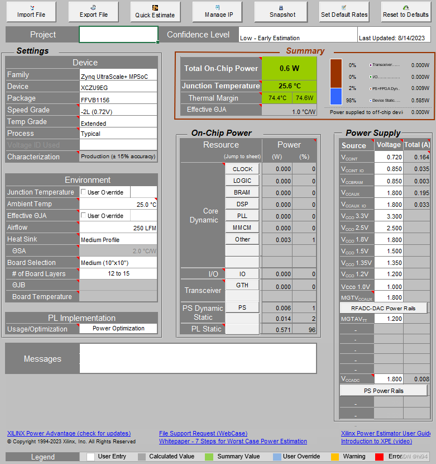Change the Speed Grade -2L value

118,110
